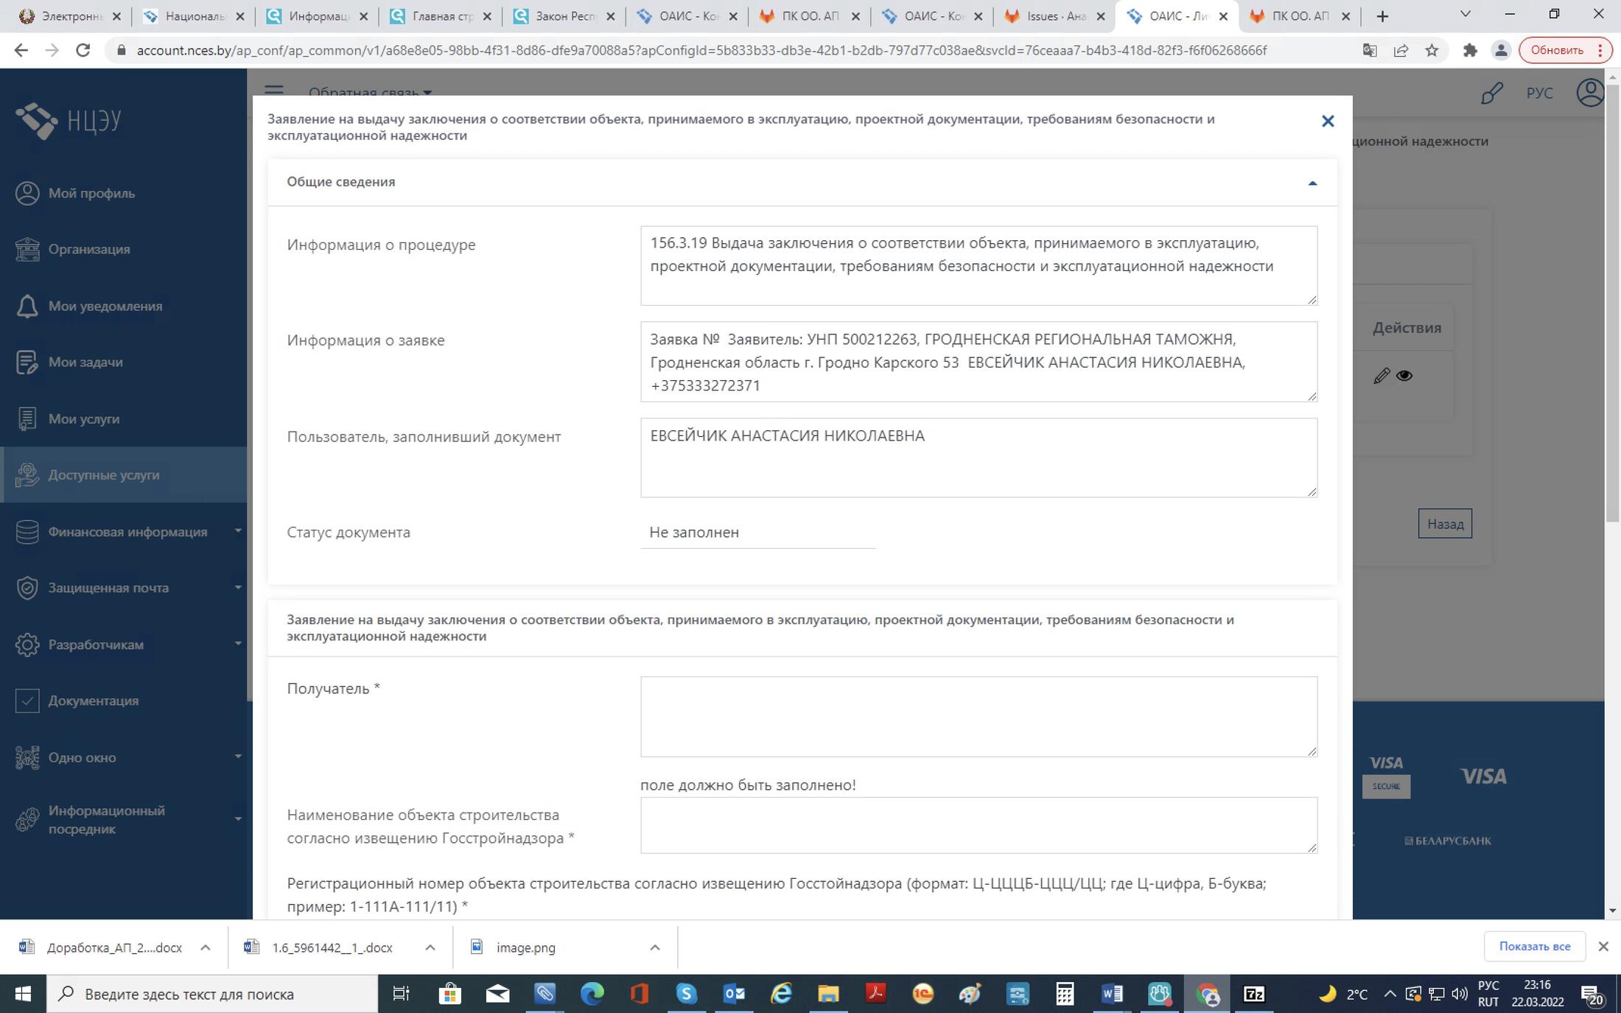The image size is (1621, 1013).
Task: Go to Мои задачи
Action: coord(85,362)
